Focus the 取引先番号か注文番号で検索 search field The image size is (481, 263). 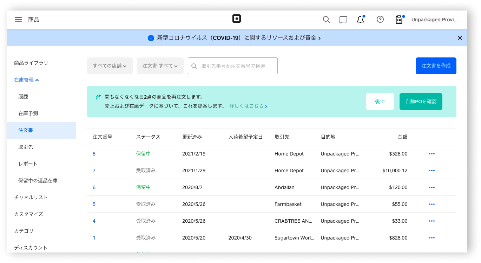coord(233,66)
